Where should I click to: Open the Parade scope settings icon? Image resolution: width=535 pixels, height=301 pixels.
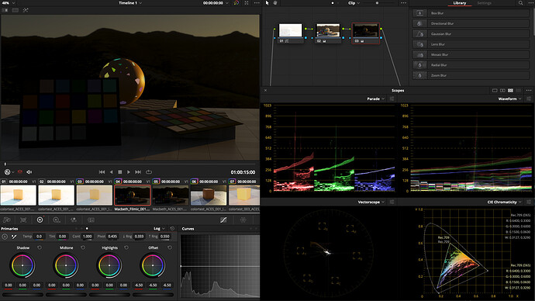392,99
